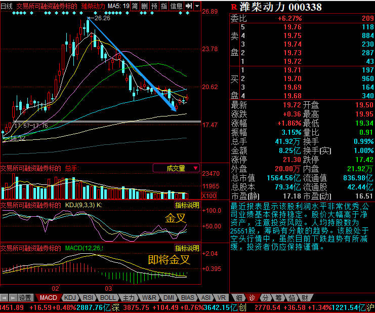Click the jump-to-end arrow icon
The image size is (375, 313).
coord(189,6)
